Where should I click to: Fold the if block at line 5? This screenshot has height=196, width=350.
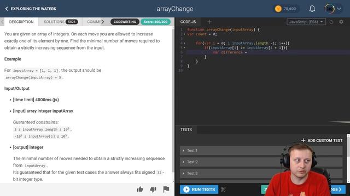tap(184, 48)
